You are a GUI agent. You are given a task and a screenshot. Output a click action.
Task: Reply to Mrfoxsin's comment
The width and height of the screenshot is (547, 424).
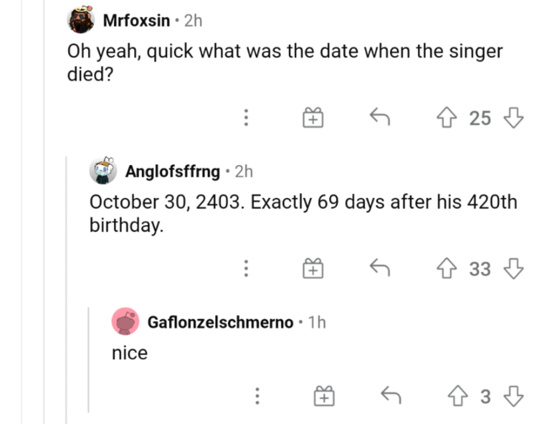(x=380, y=117)
